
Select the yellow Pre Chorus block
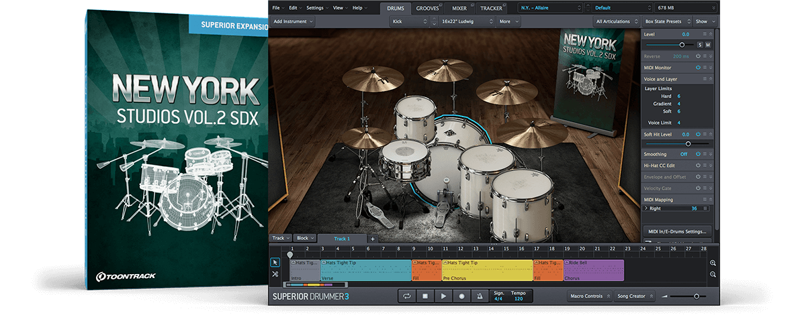point(487,270)
